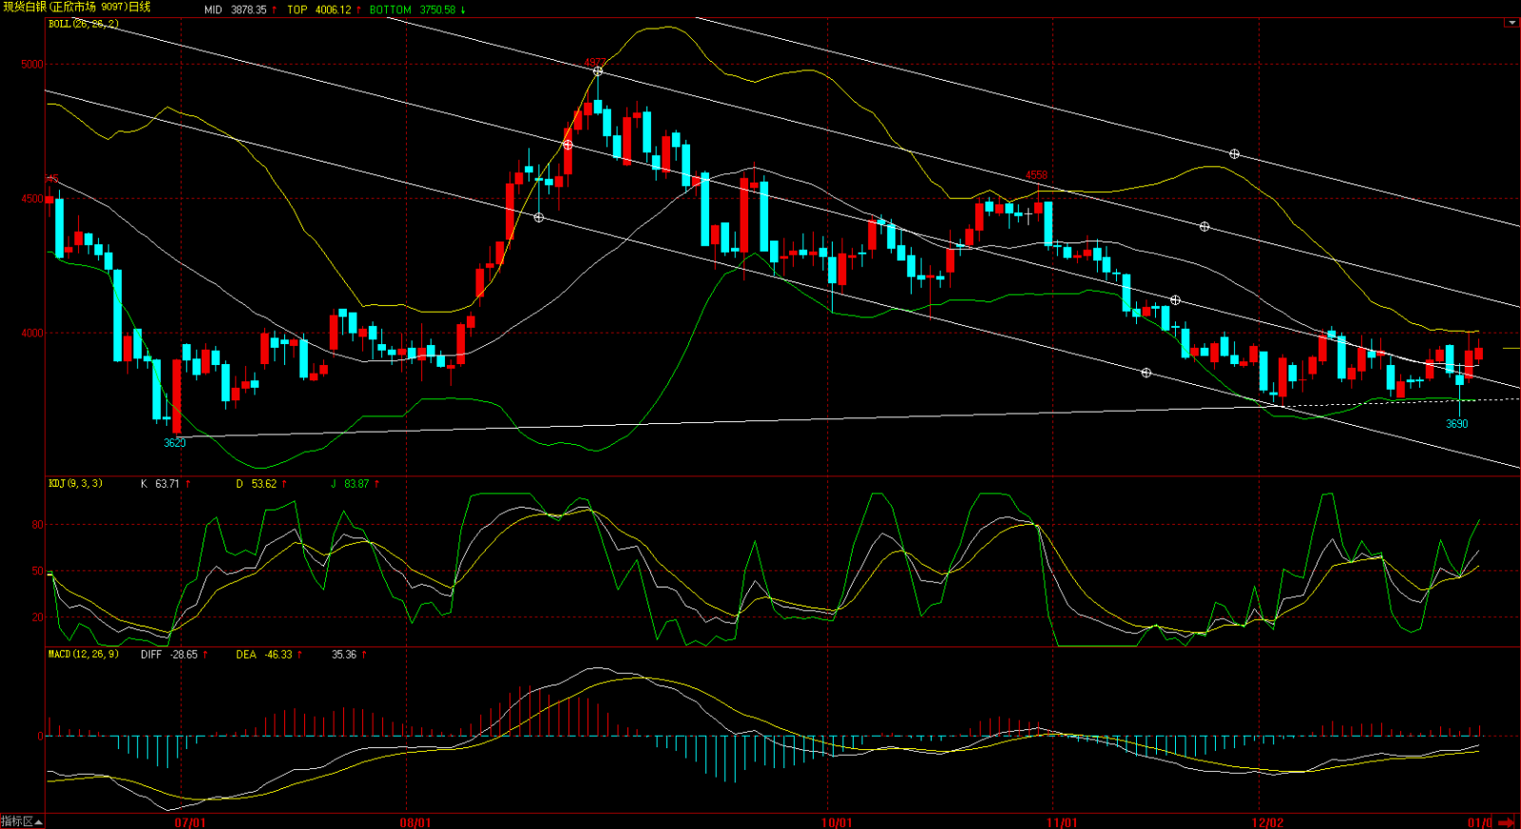Click the chart title 现货白银 日线

pyautogui.click(x=77, y=7)
